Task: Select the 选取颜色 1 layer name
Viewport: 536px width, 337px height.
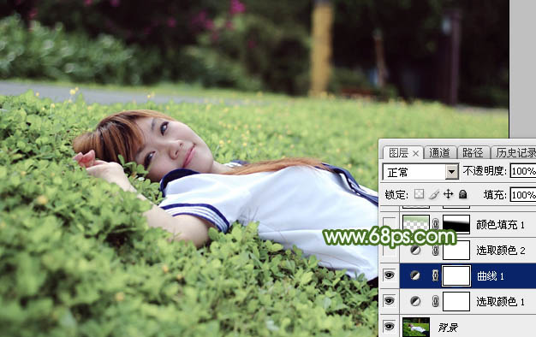Action: tap(500, 301)
